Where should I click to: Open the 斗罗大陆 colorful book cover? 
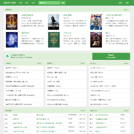pos(96,22)
